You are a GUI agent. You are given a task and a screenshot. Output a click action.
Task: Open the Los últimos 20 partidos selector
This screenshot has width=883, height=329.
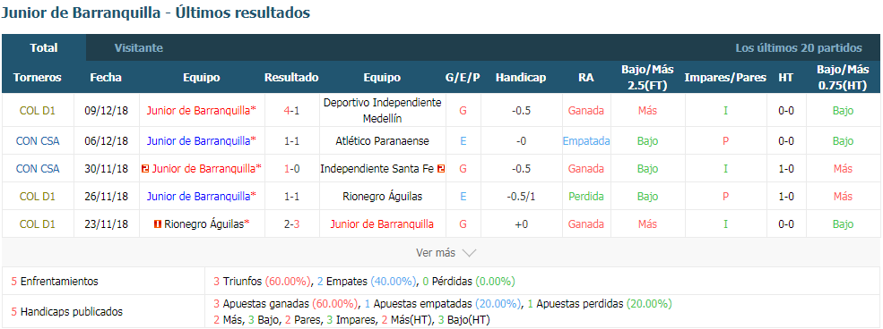799,48
